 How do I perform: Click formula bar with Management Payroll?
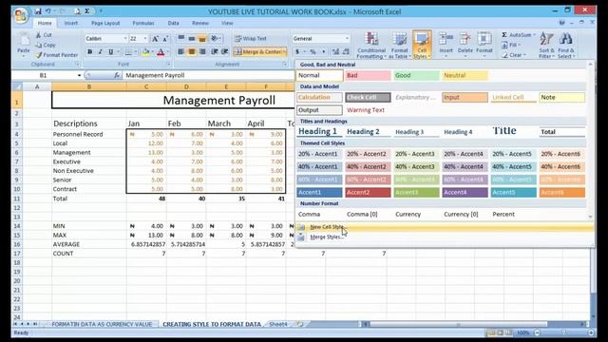click(208, 75)
